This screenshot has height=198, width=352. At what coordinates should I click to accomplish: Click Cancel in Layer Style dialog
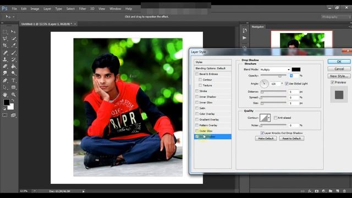[339, 69]
